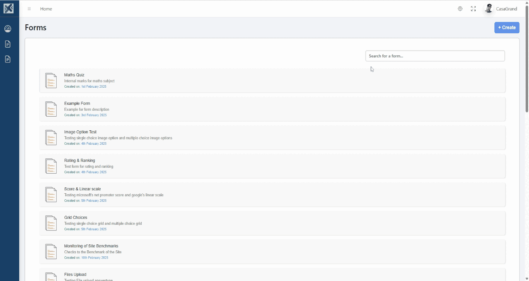Open the CasaGrand user menu
This screenshot has height=281, width=529.
[506, 9]
